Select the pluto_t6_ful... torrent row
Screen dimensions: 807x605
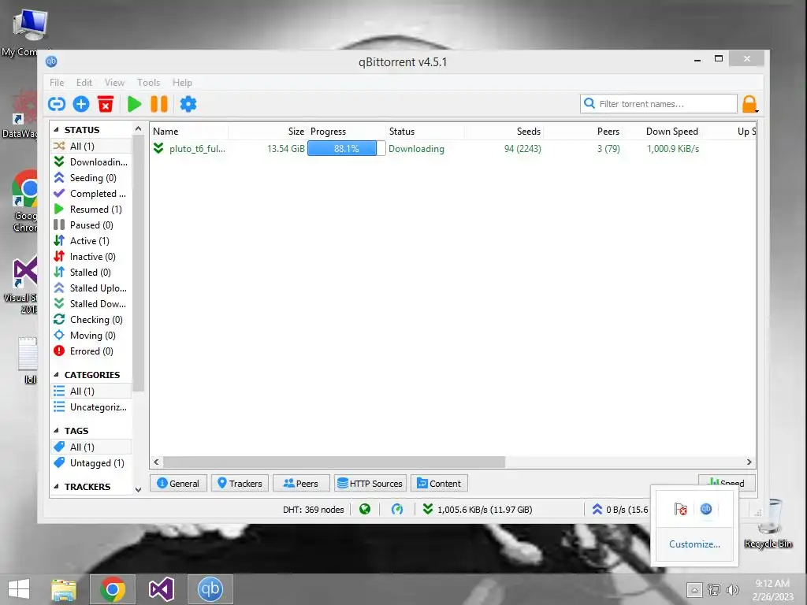coord(453,149)
